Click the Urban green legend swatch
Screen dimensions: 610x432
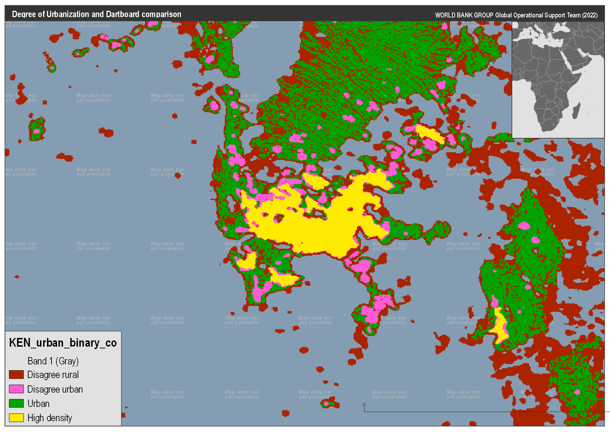coord(16,403)
